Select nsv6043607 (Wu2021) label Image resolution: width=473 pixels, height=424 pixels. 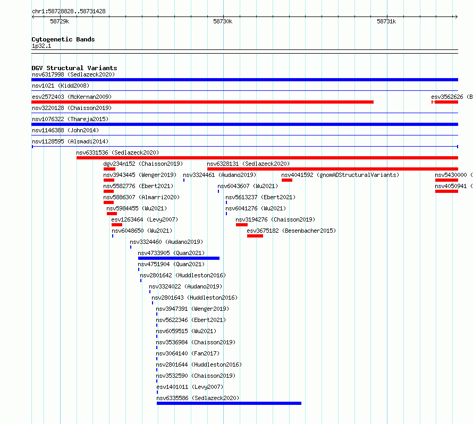[x=248, y=186]
